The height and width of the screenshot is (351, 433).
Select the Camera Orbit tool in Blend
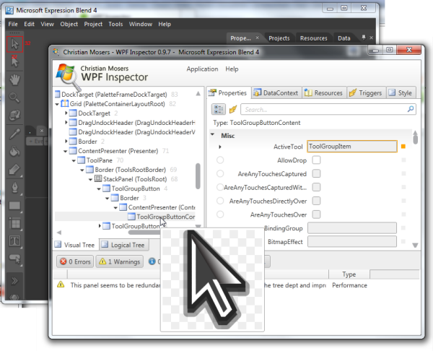pyautogui.click(x=14, y=116)
